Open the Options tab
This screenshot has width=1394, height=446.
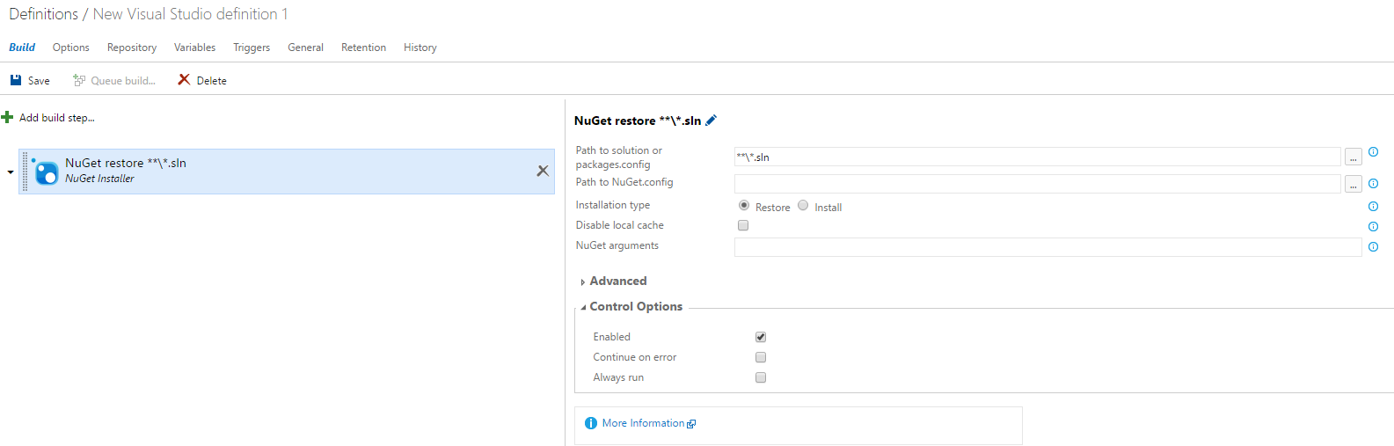[71, 48]
